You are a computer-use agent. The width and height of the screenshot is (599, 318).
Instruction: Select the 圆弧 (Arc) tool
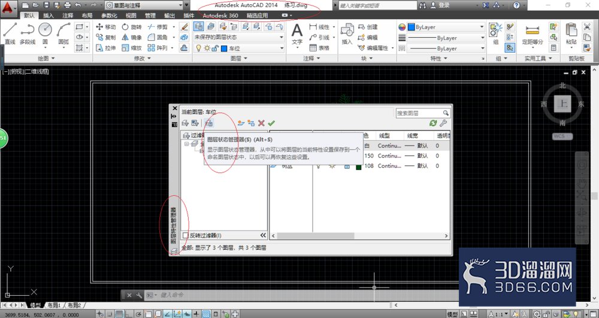pyautogui.click(x=64, y=34)
